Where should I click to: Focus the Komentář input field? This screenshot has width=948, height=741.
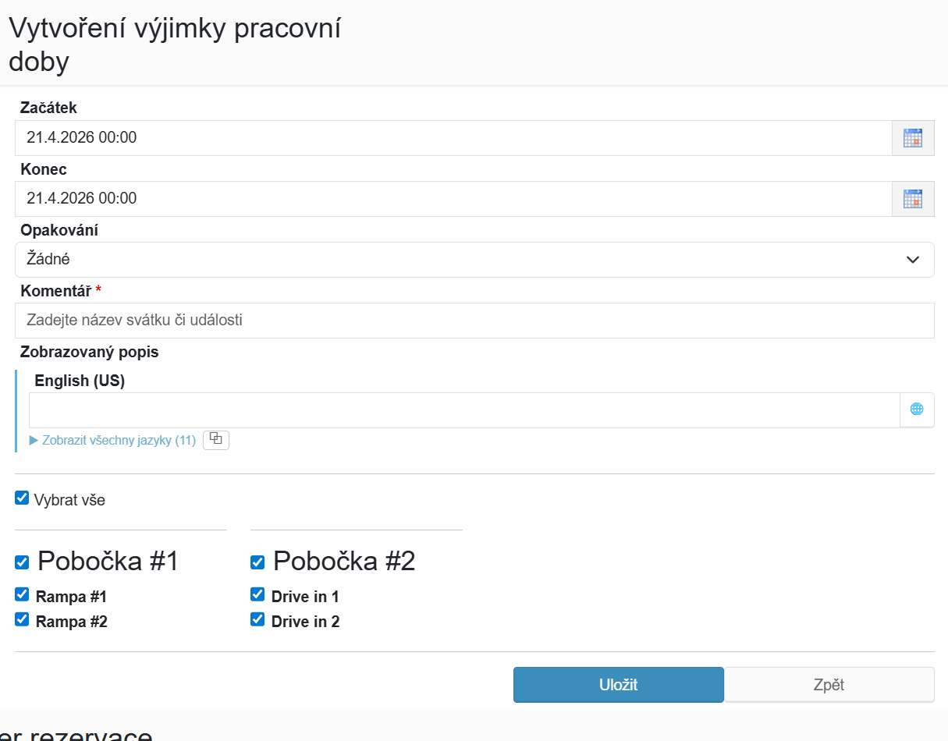click(474, 321)
